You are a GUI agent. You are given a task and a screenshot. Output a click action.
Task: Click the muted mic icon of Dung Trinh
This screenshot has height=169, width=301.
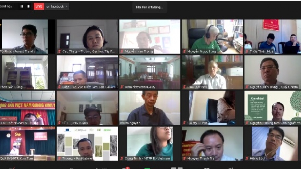pyautogui.click(x=122, y=158)
